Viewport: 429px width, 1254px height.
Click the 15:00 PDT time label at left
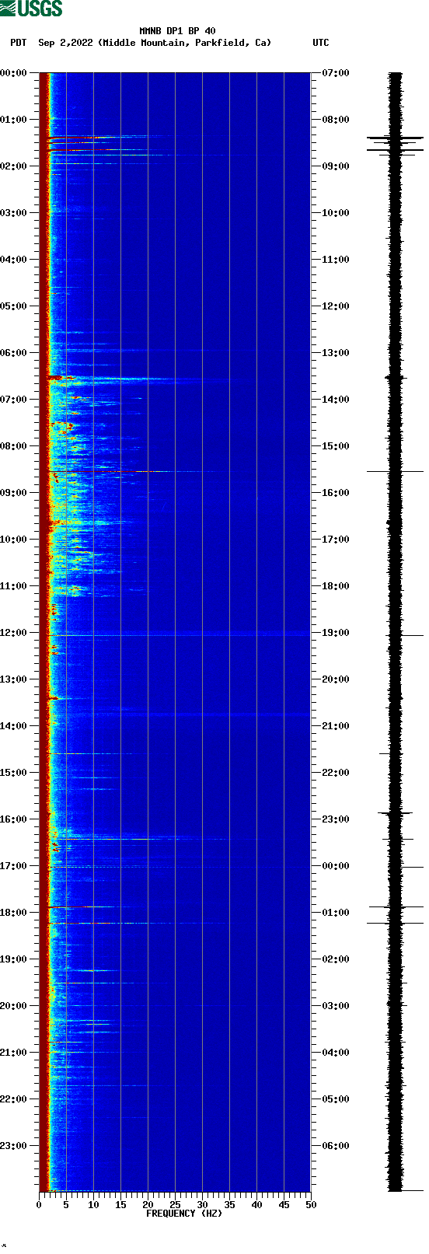13,773
